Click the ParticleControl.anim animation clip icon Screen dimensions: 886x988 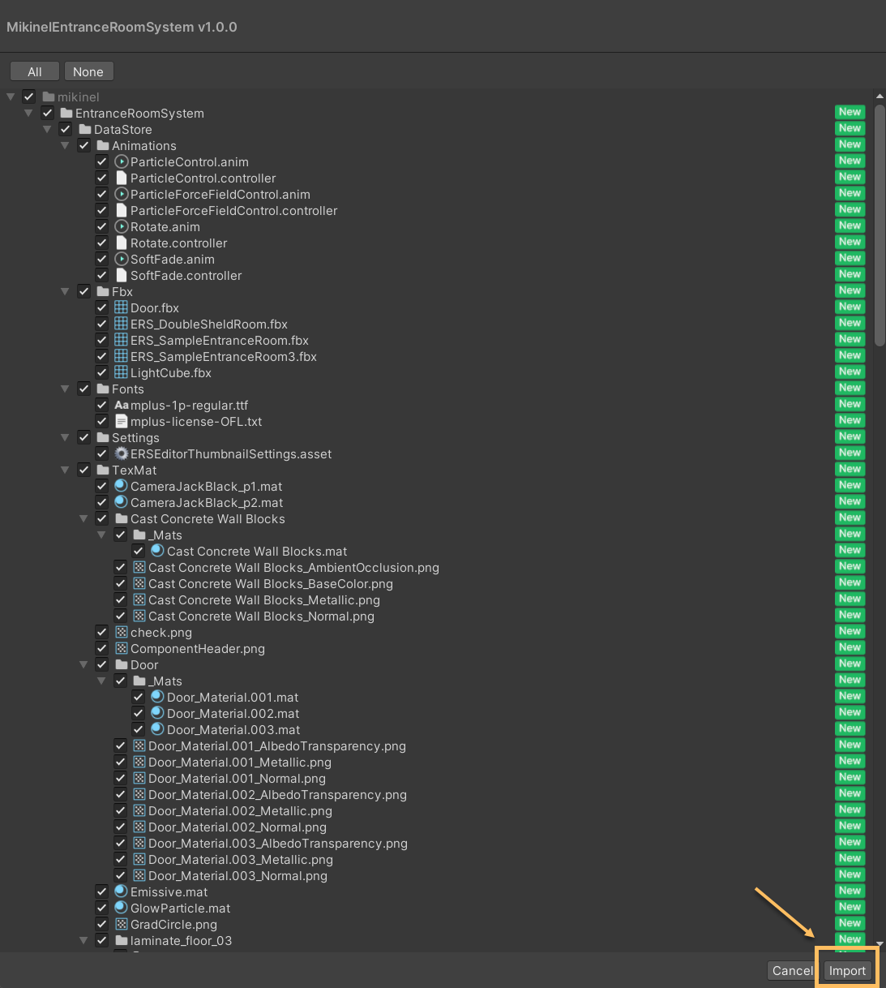pos(121,161)
